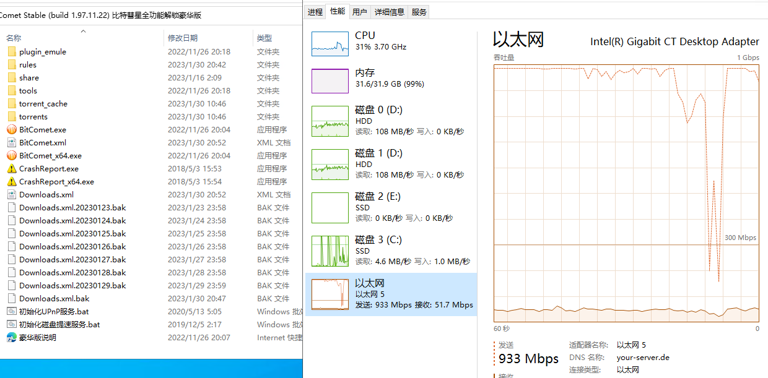768x378 pixels.
Task: Select the Downloads.xml.20230127.bak file icon
Action: [x=12, y=260]
